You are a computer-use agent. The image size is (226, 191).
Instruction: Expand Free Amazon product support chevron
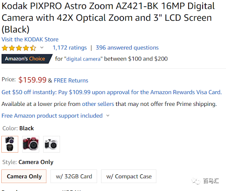[108, 116]
